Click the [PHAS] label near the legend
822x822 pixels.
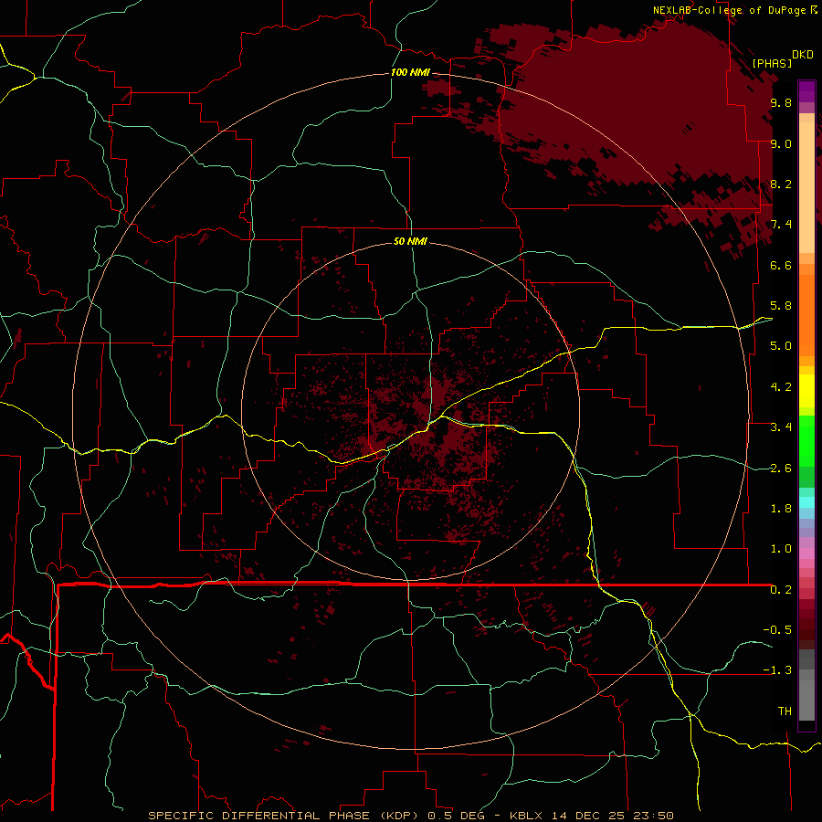coord(772,63)
